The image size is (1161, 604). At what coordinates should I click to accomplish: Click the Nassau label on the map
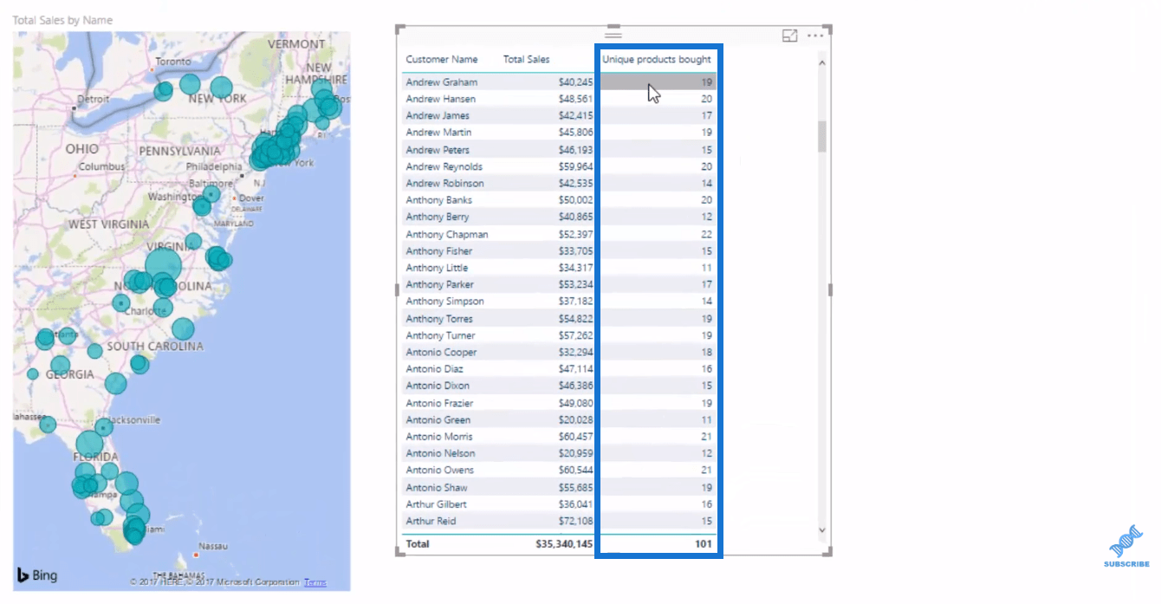(x=212, y=547)
